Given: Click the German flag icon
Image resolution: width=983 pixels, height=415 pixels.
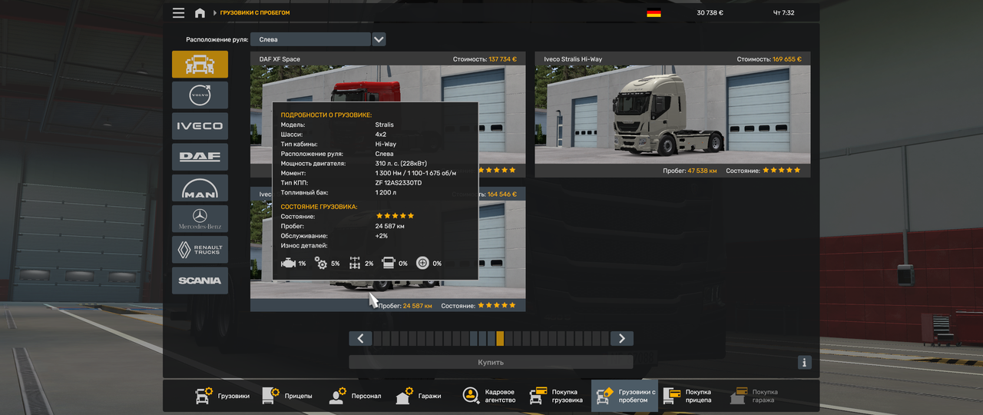Looking at the screenshot, I should [654, 13].
